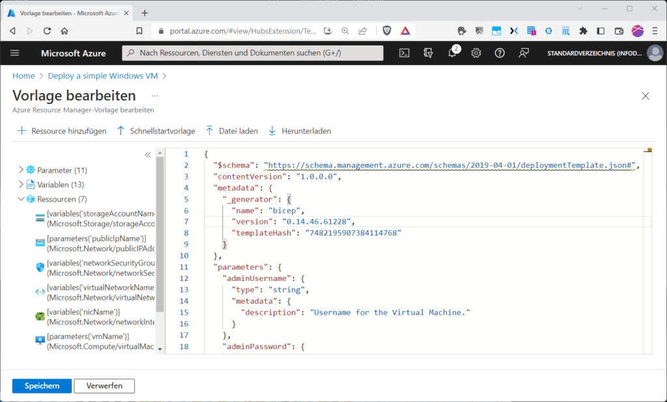Click the $schema URL in the editor
667x402 pixels.
tap(449, 165)
